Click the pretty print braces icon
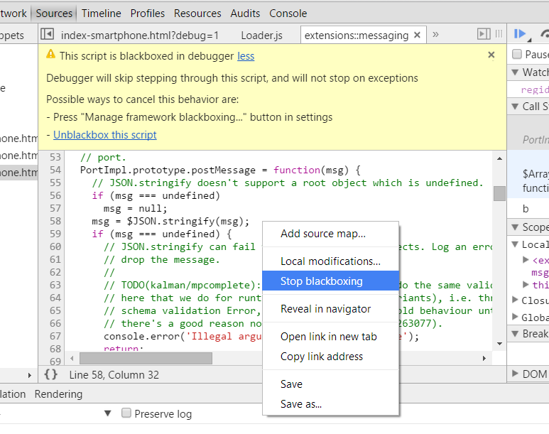Image resolution: width=549 pixels, height=434 pixels. point(50,374)
